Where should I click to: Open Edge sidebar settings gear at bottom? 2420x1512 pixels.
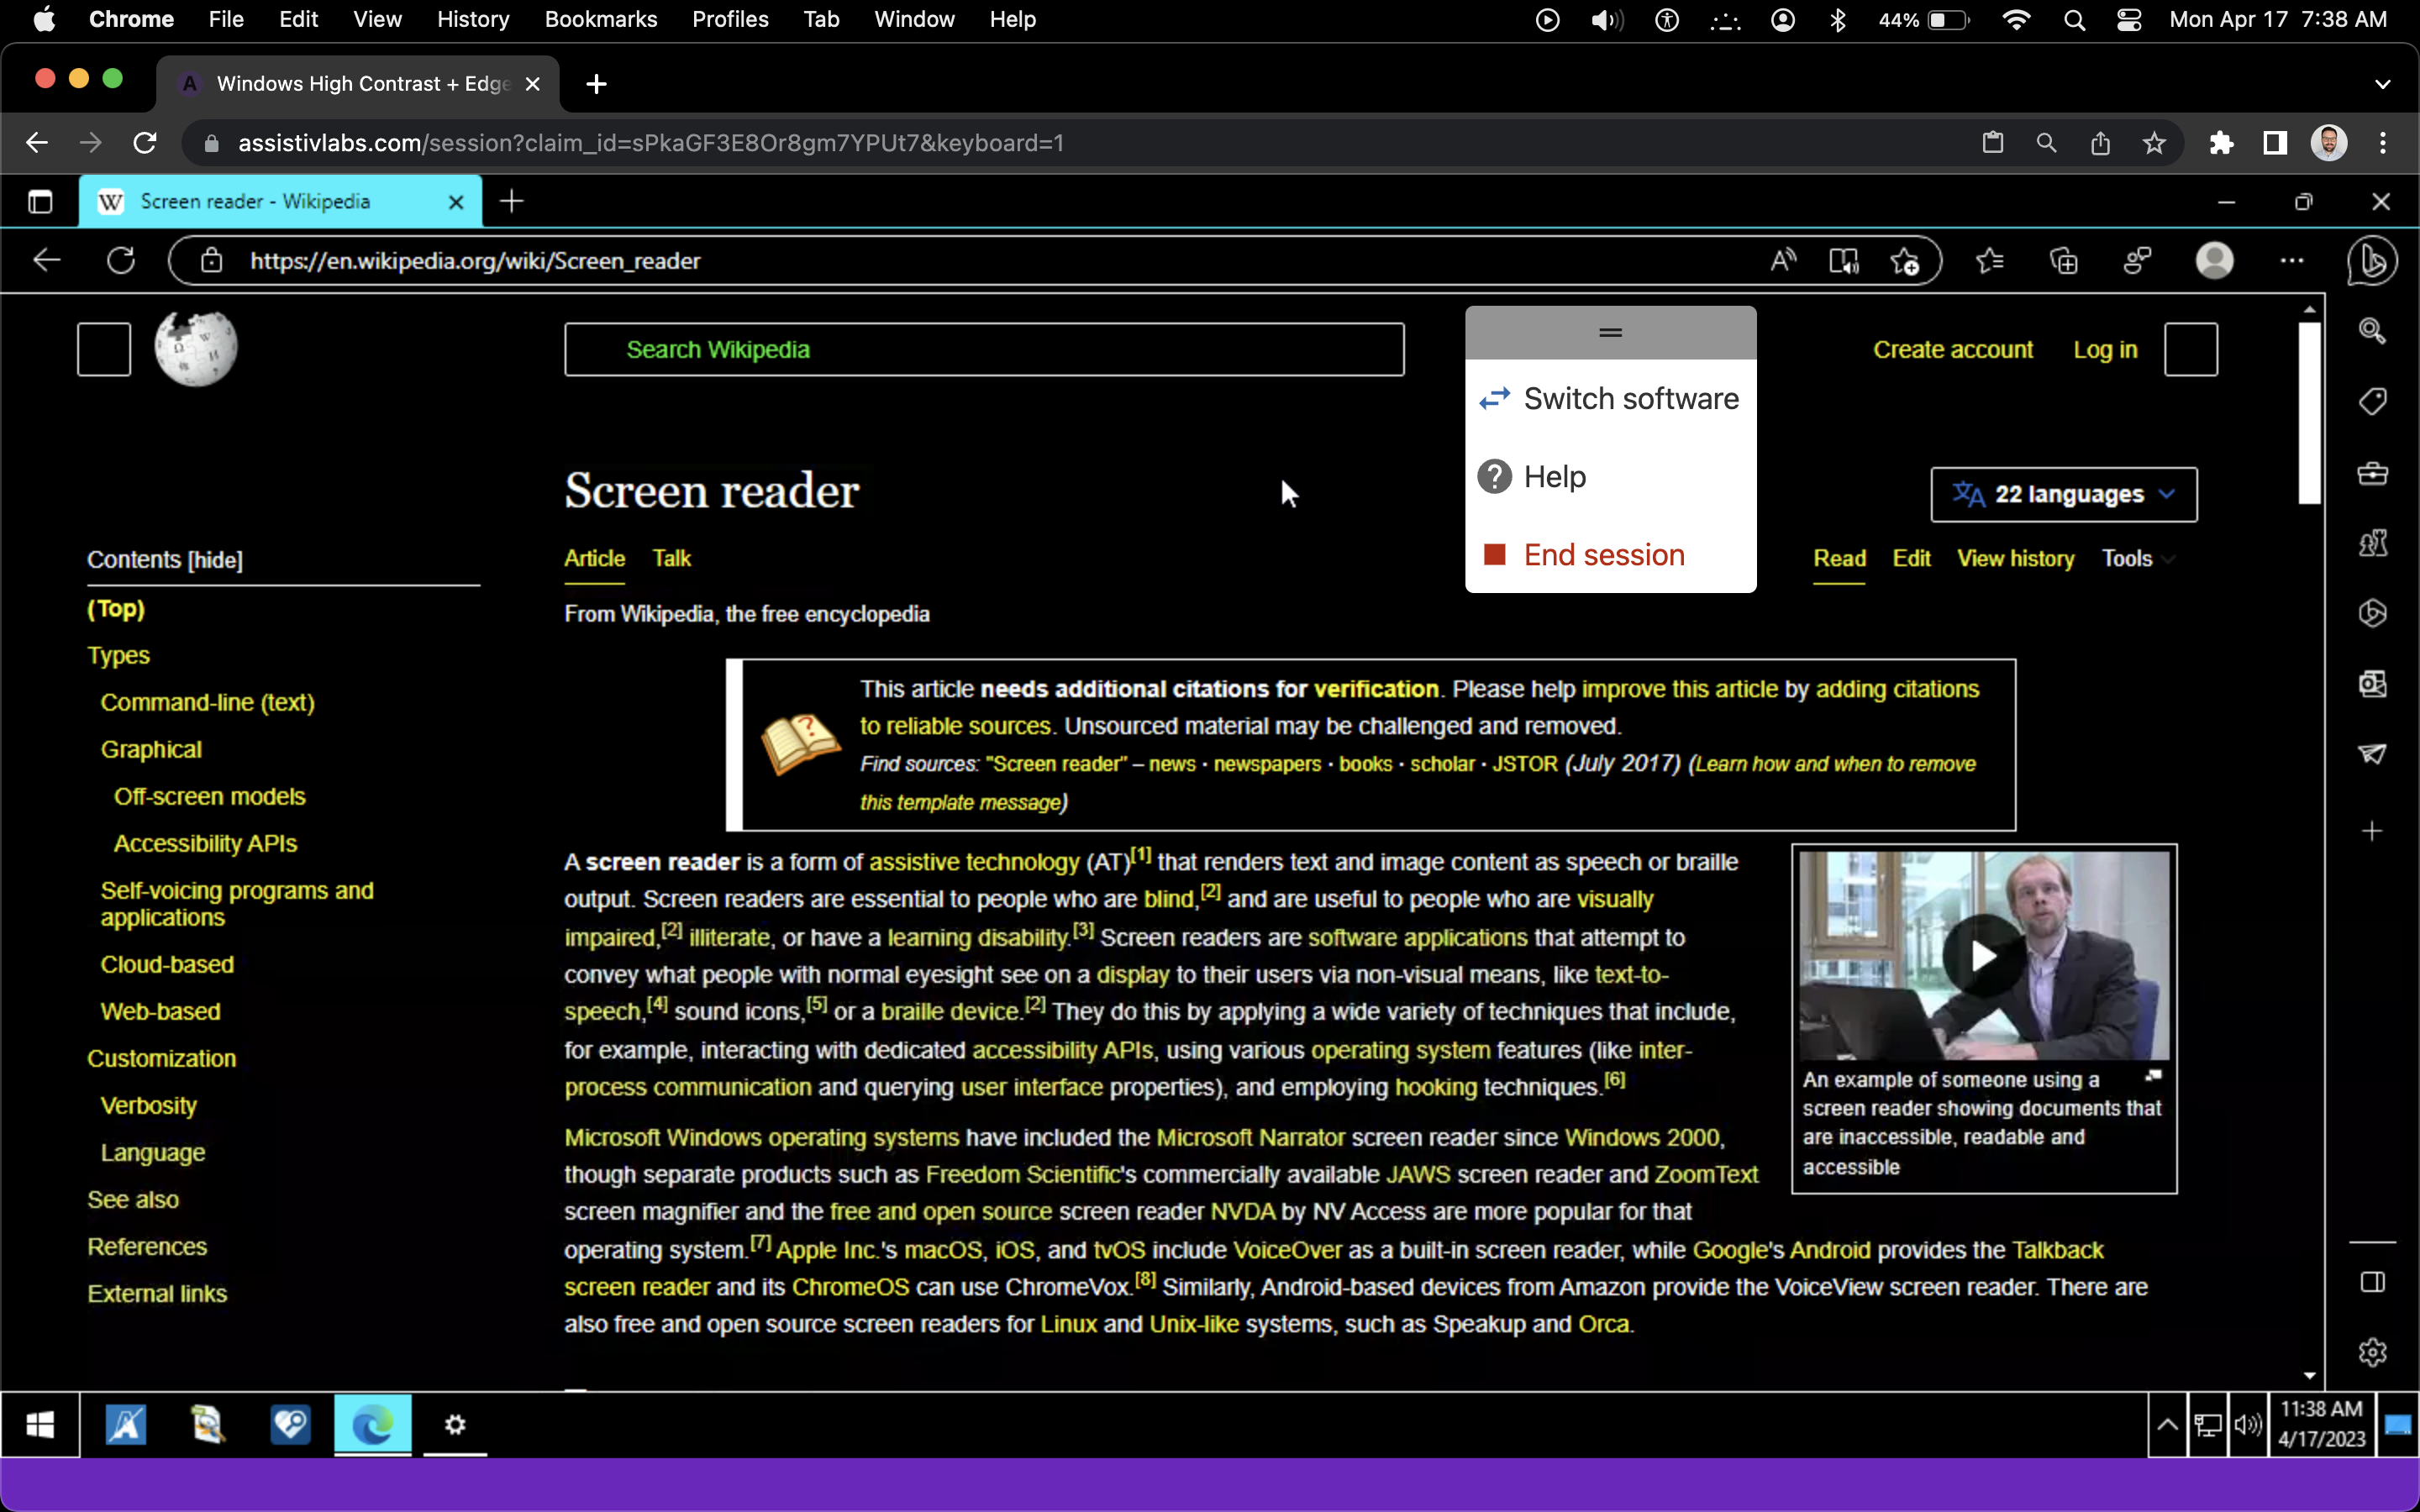[x=2373, y=1352]
